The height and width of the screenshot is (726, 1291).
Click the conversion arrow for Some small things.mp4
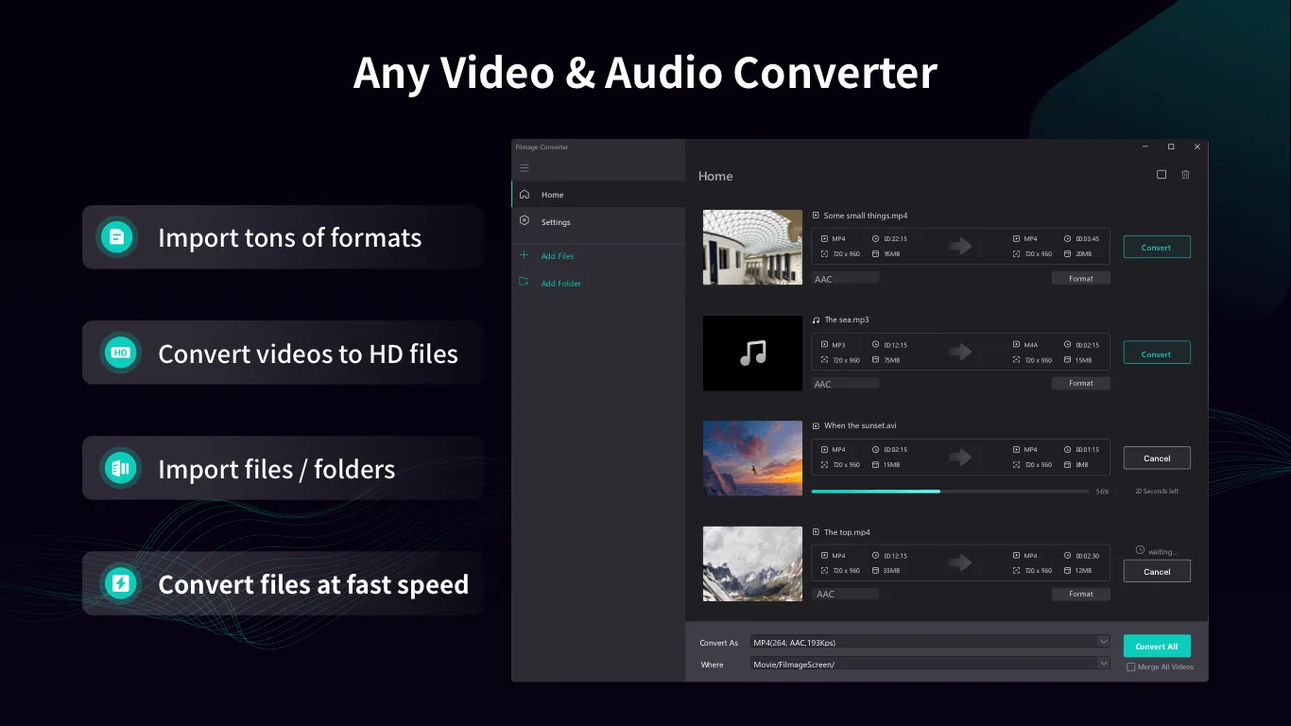(961, 246)
